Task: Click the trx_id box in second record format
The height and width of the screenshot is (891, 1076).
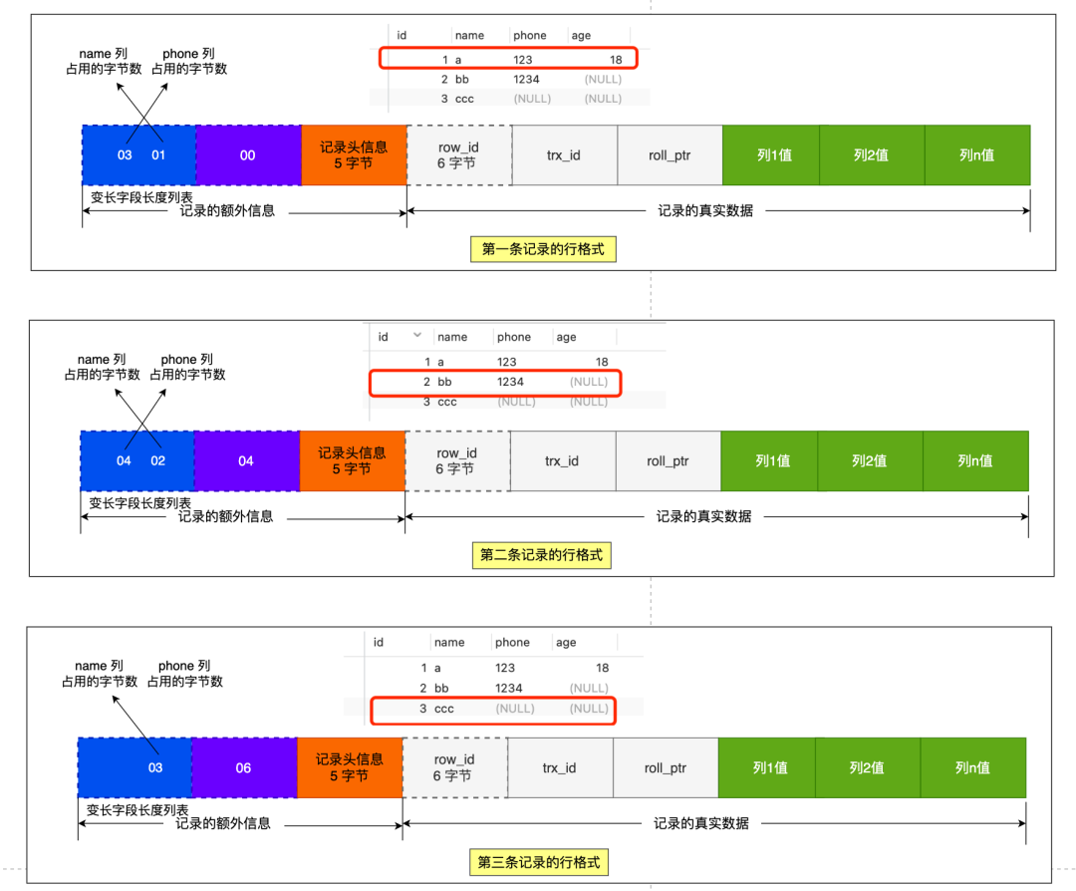Action: (x=563, y=460)
